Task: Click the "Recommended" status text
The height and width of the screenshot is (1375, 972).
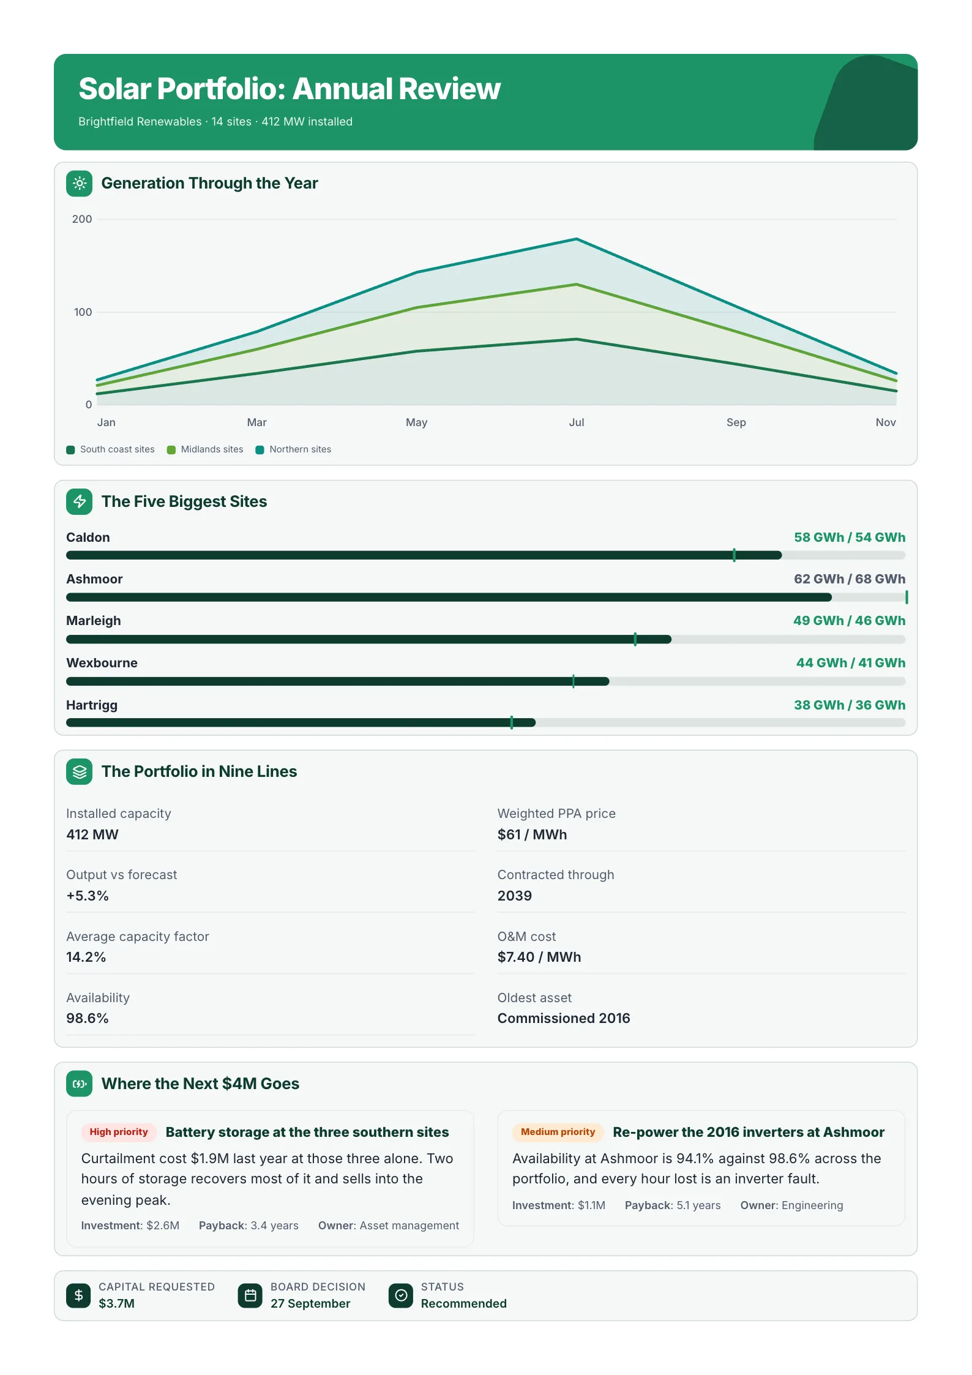Action: click(x=464, y=1303)
